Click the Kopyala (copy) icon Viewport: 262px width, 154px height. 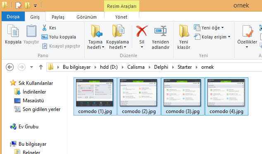(13, 31)
